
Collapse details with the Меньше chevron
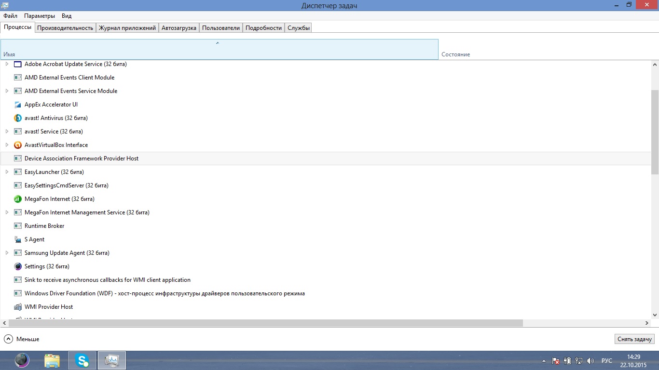pyautogui.click(x=8, y=339)
